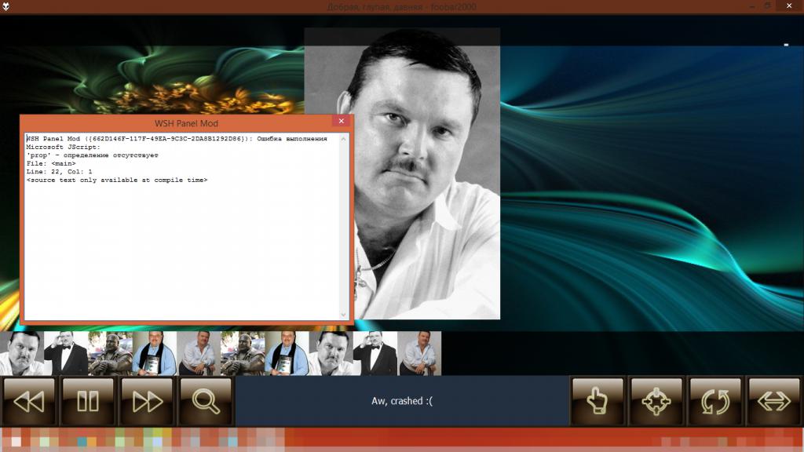
Task: Click the rewind double-arrow button
Action: 30,401
